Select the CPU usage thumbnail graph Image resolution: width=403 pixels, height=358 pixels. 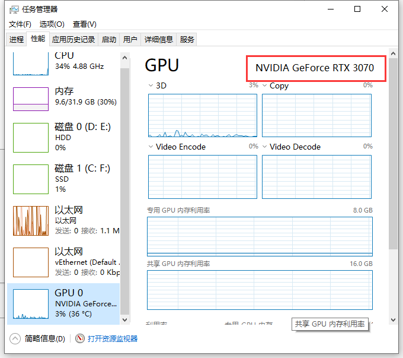pyautogui.click(x=31, y=64)
